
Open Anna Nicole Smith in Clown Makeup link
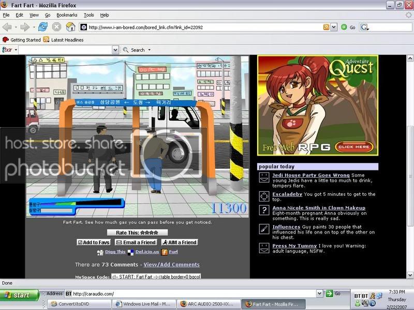point(319,208)
